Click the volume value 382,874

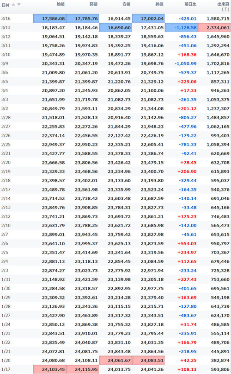[x=220, y=361]
